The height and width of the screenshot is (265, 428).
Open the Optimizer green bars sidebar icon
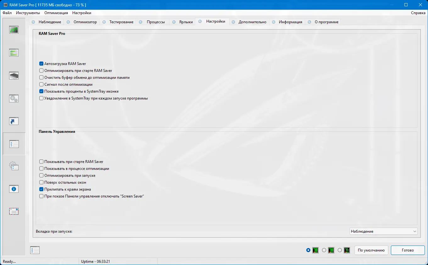coord(14,52)
